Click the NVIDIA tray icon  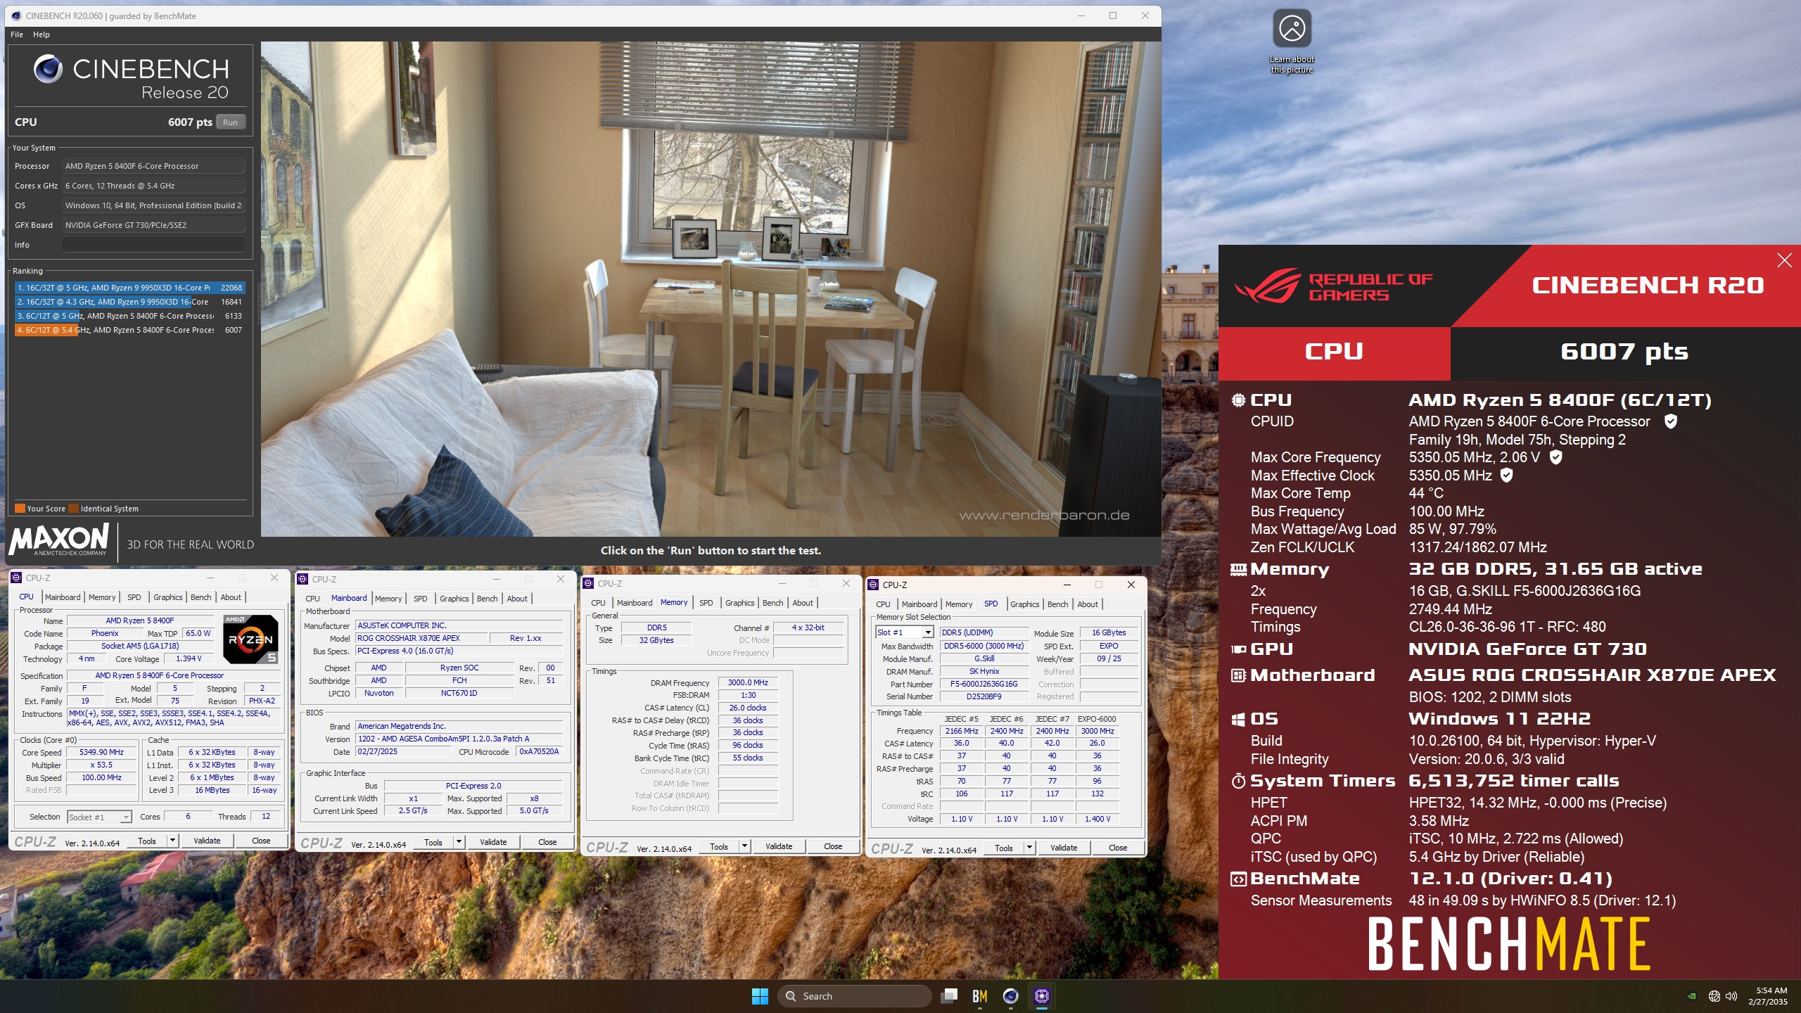[x=1691, y=996]
